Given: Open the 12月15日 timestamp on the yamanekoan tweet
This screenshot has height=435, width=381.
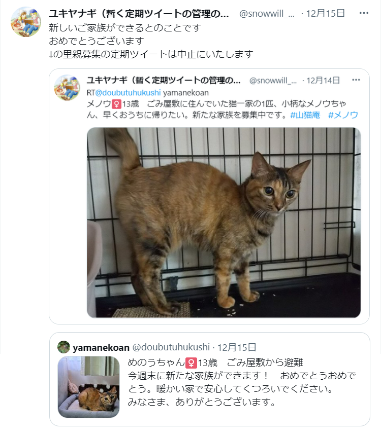Looking at the screenshot, I should (x=237, y=347).
